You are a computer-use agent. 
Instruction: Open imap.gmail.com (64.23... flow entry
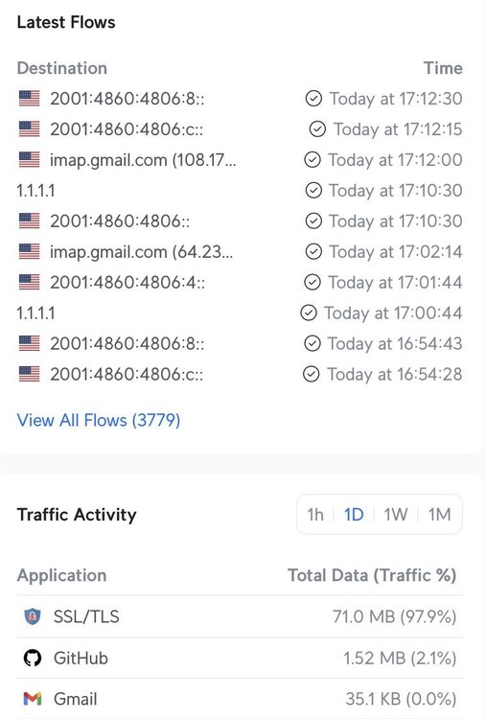click(x=240, y=252)
